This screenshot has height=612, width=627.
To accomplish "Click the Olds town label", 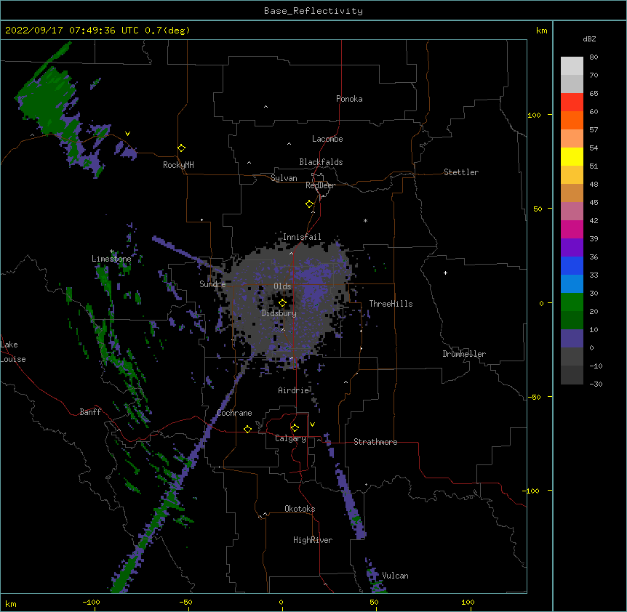I will click(282, 286).
